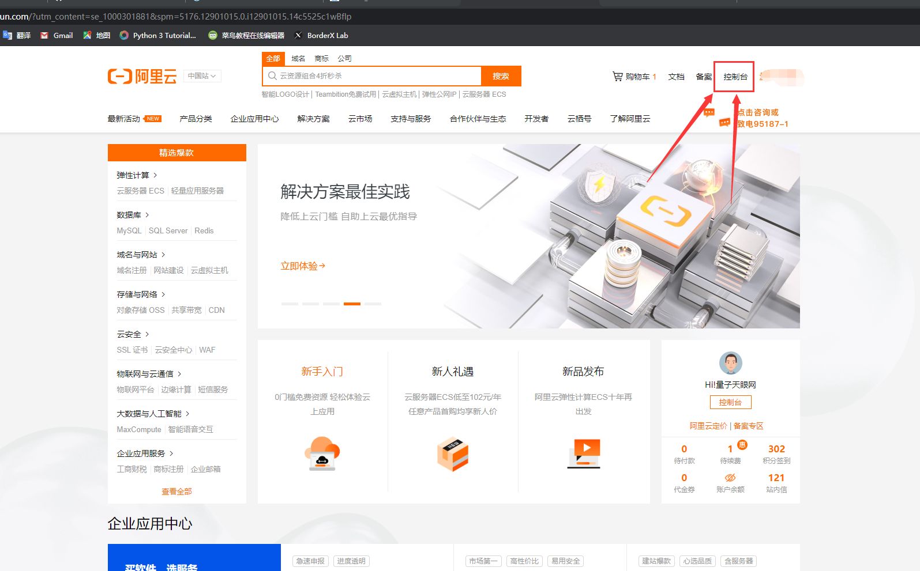Click the orange 搜索 button

(x=501, y=76)
